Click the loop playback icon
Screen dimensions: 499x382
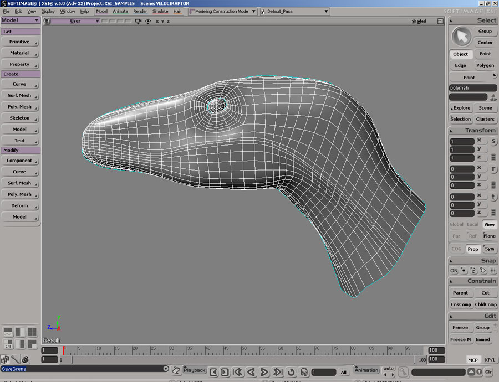291,372
